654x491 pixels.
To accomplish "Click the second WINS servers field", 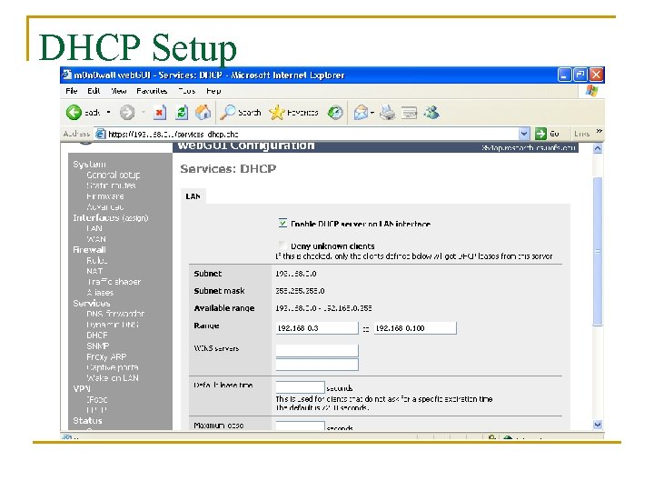I will [317, 365].
